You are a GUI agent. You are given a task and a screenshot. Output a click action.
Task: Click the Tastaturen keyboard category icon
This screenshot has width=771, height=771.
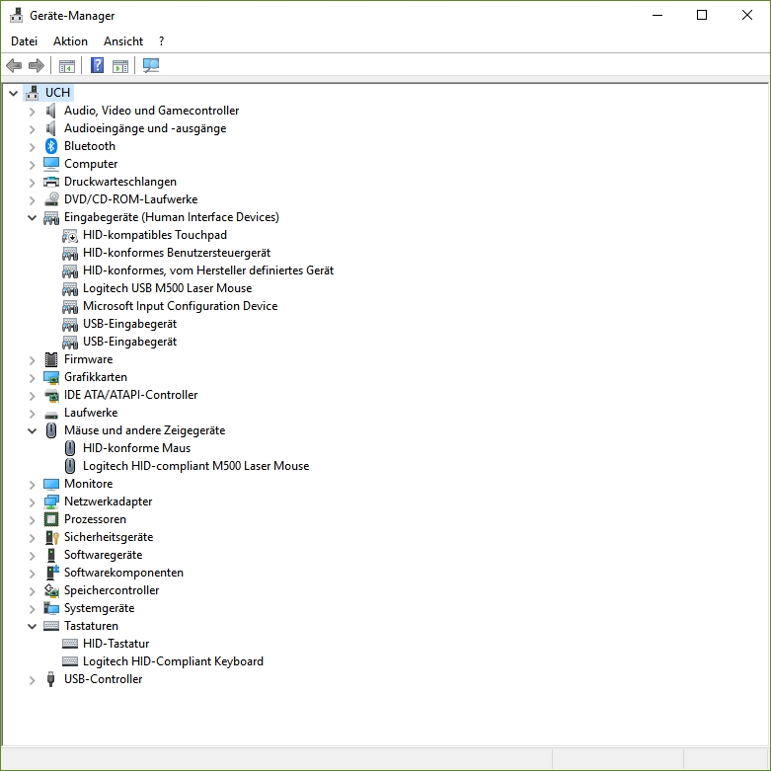point(51,626)
